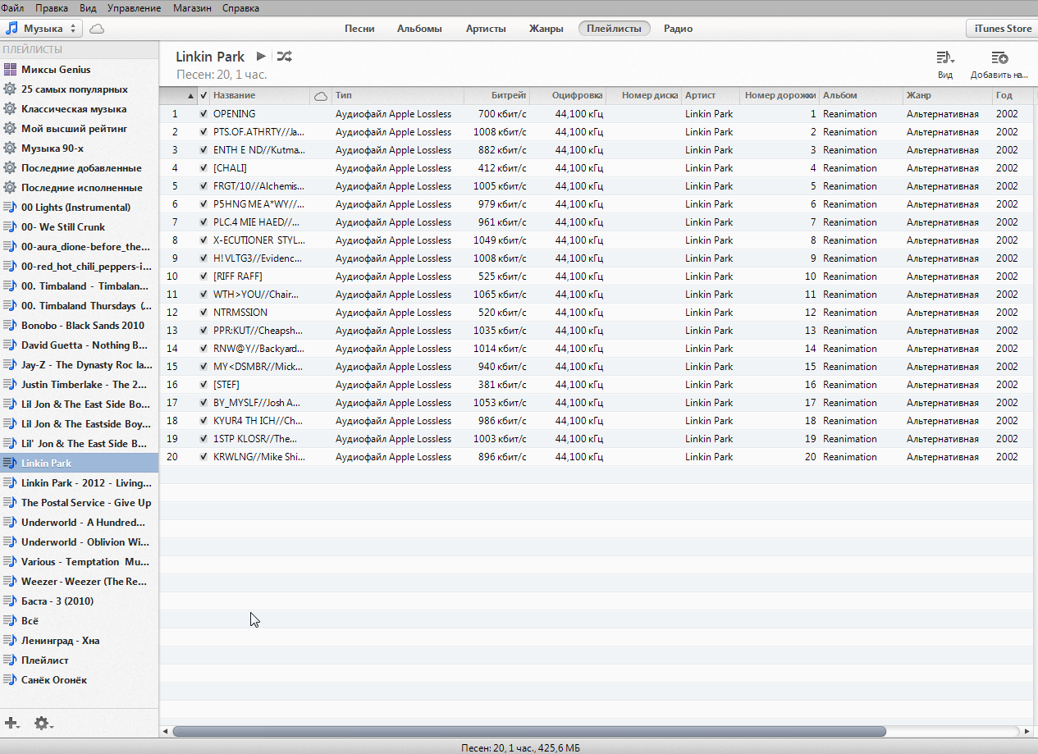The width and height of the screenshot is (1038, 754).
Task: Click the horizontal scrollbar left arrow
Action: pos(165,731)
